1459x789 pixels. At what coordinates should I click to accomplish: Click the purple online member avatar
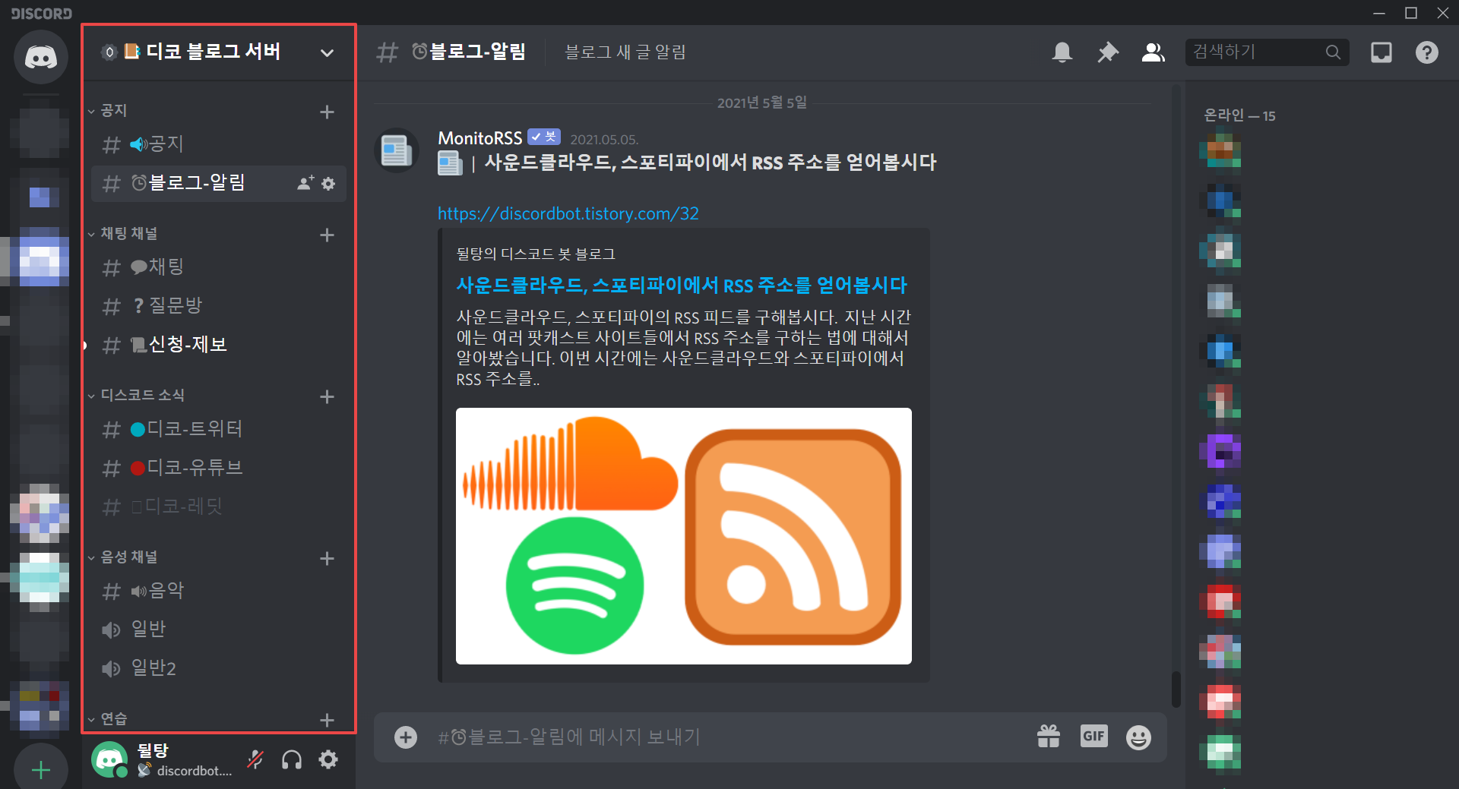[x=1220, y=451]
